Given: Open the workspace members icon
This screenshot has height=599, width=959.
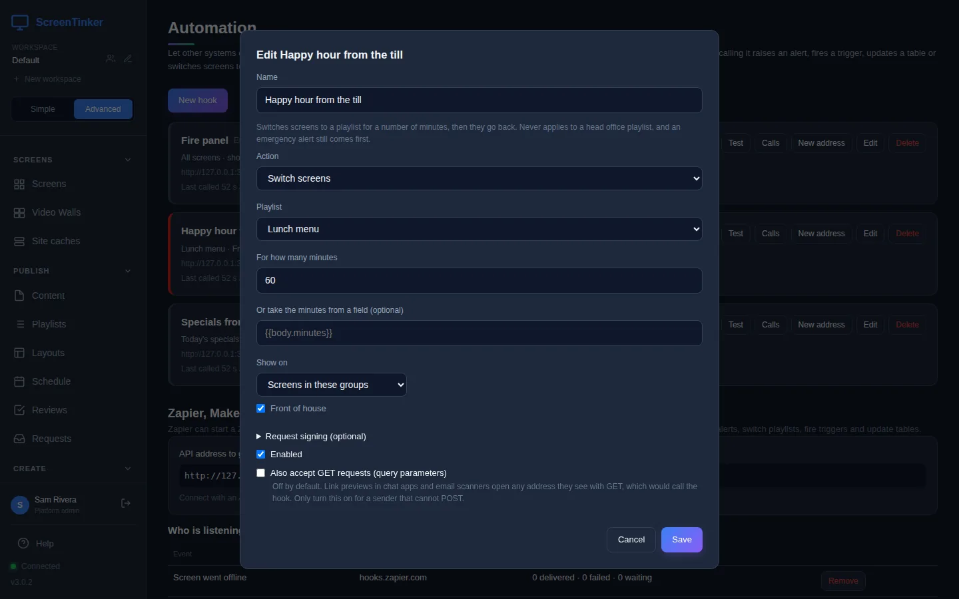Looking at the screenshot, I should [x=111, y=59].
